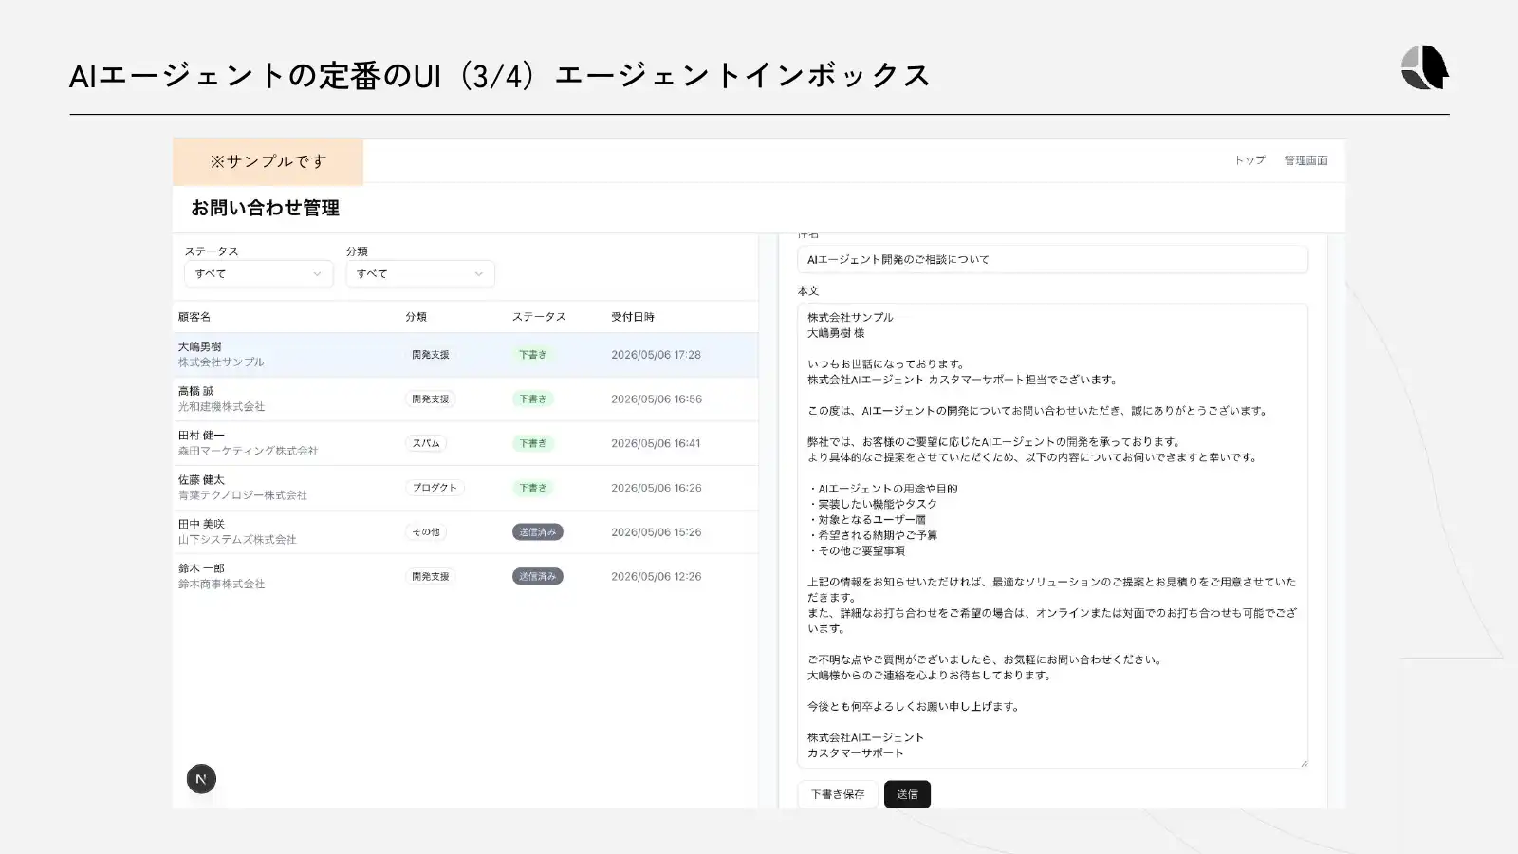This screenshot has width=1518, height=854.
Task: Click the 下書き保存 button
Action: (837, 794)
